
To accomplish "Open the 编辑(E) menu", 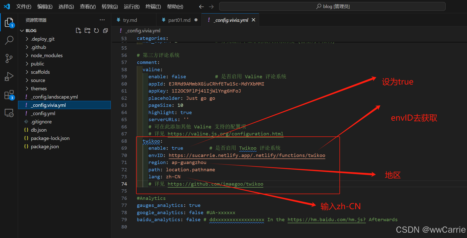I will pyautogui.click(x=45, y=7).
